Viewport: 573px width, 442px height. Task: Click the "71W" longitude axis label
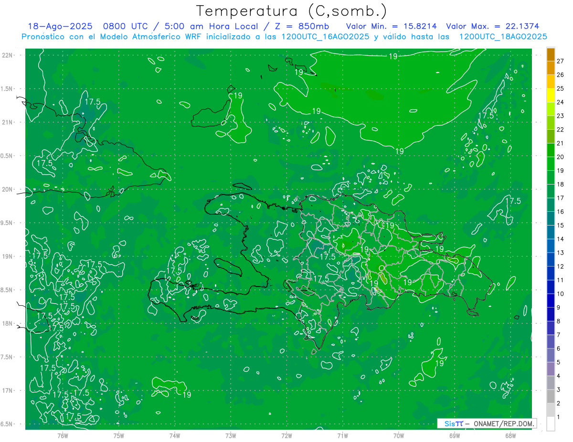[x=342, y=436]
